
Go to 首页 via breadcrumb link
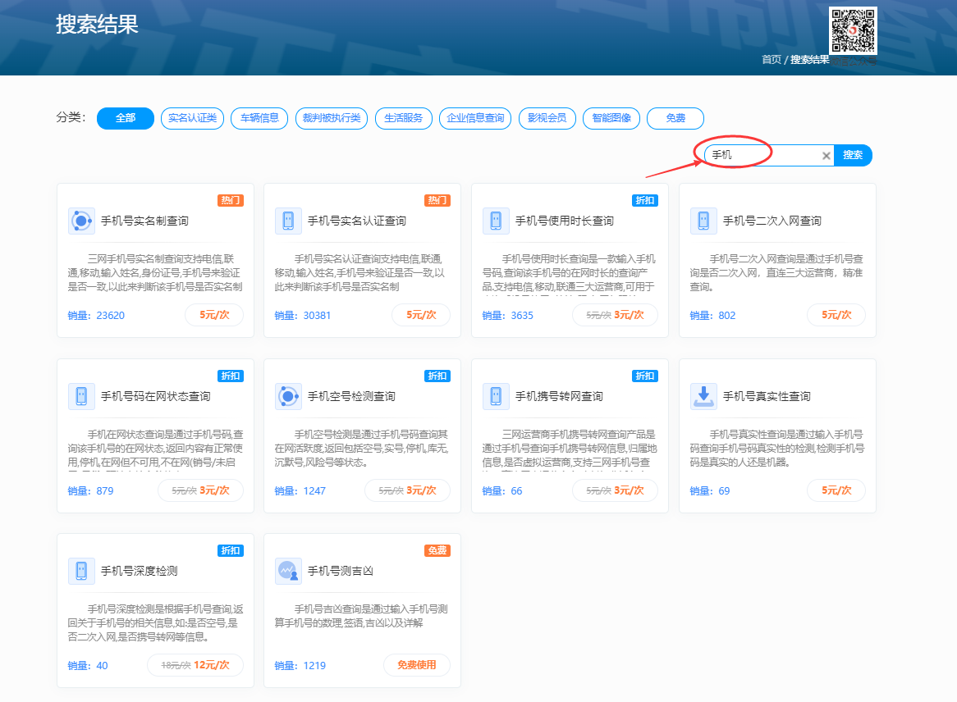point(771,60)
